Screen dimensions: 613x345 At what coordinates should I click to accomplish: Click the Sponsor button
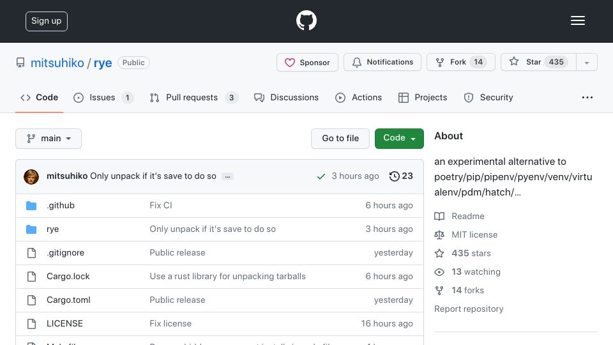pyautogui.click(x=307, y=62)
